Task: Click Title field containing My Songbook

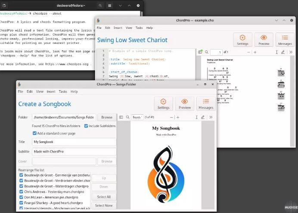Action: pyautogui.click(x=74, y=142)
